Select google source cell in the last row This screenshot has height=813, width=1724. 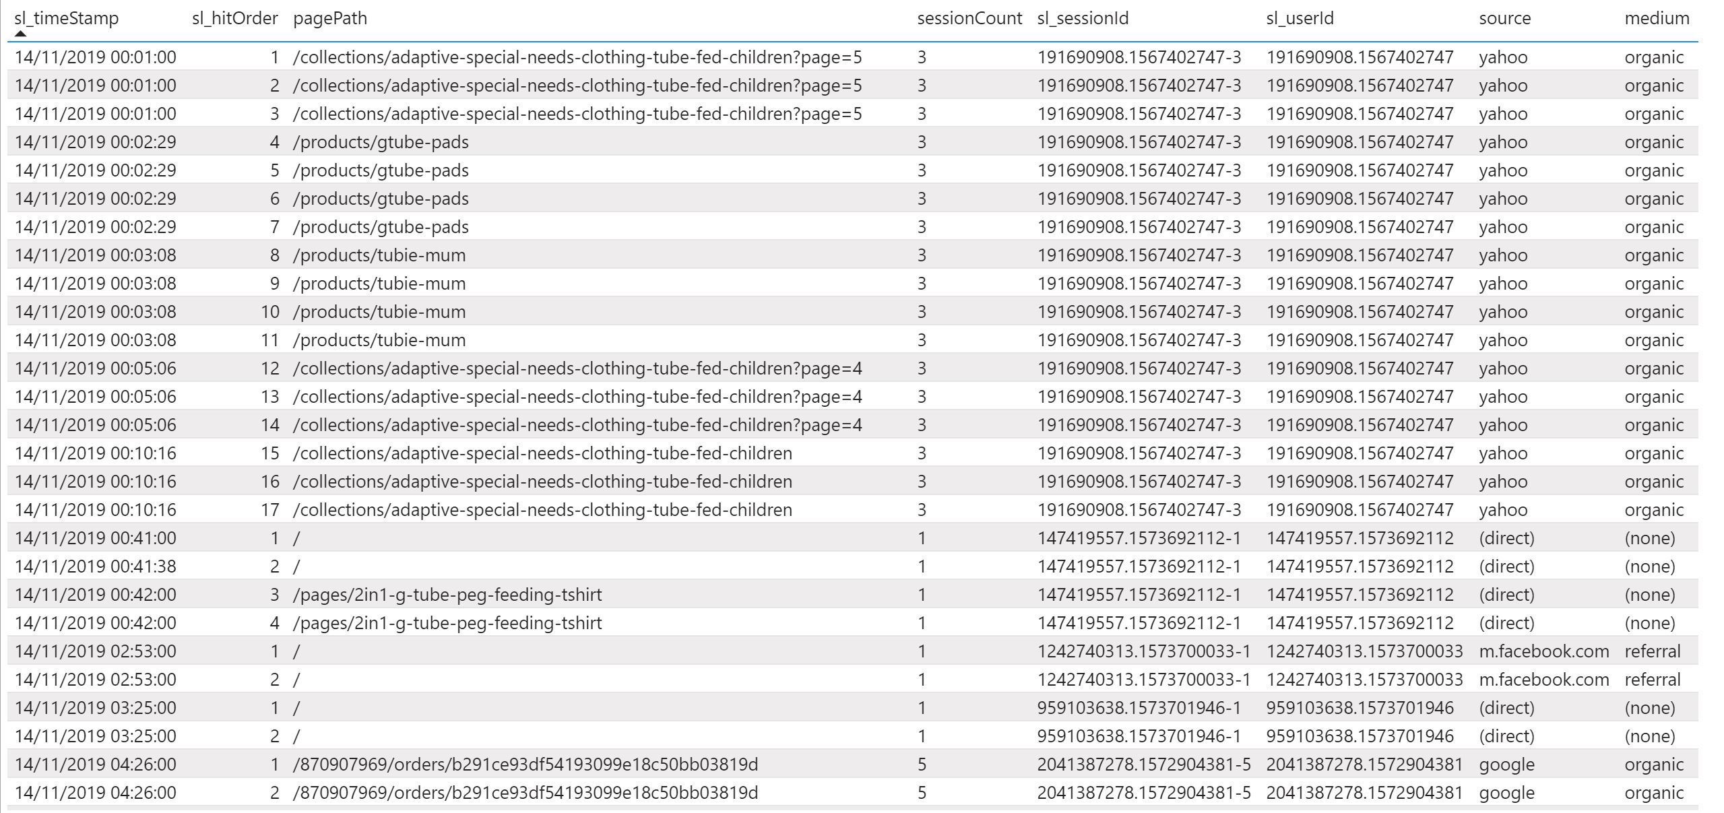pyautogui.click(x=1506, y=793)
